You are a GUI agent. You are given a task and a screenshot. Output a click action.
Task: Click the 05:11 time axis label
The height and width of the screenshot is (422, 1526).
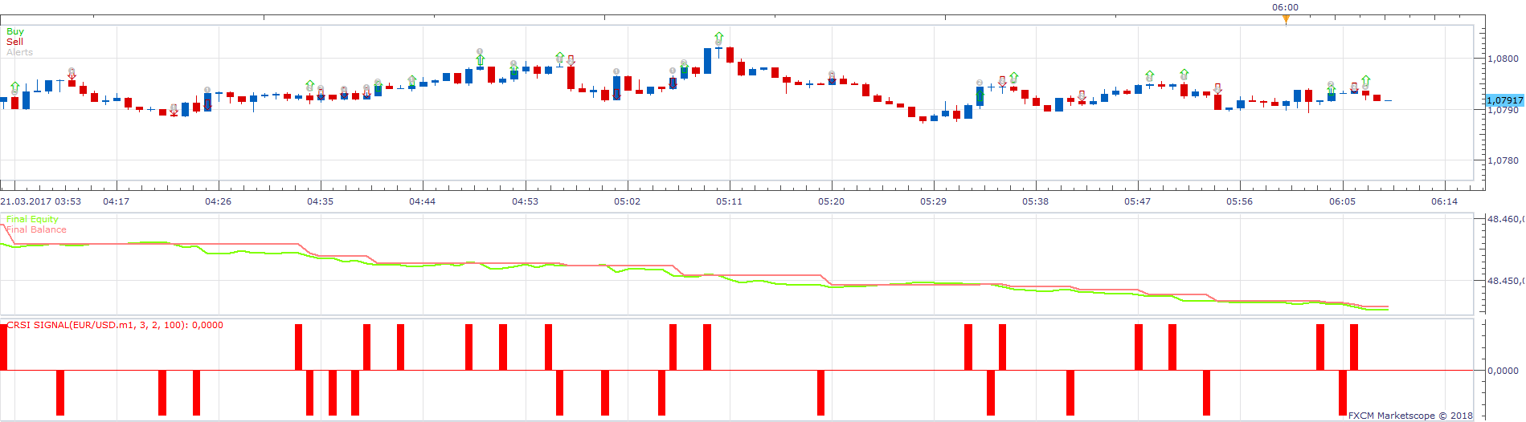[x=729, y=201]
